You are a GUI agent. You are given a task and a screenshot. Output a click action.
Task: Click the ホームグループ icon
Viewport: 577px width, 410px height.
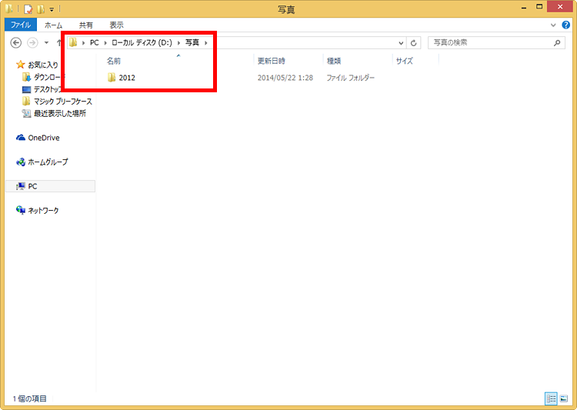21,162
